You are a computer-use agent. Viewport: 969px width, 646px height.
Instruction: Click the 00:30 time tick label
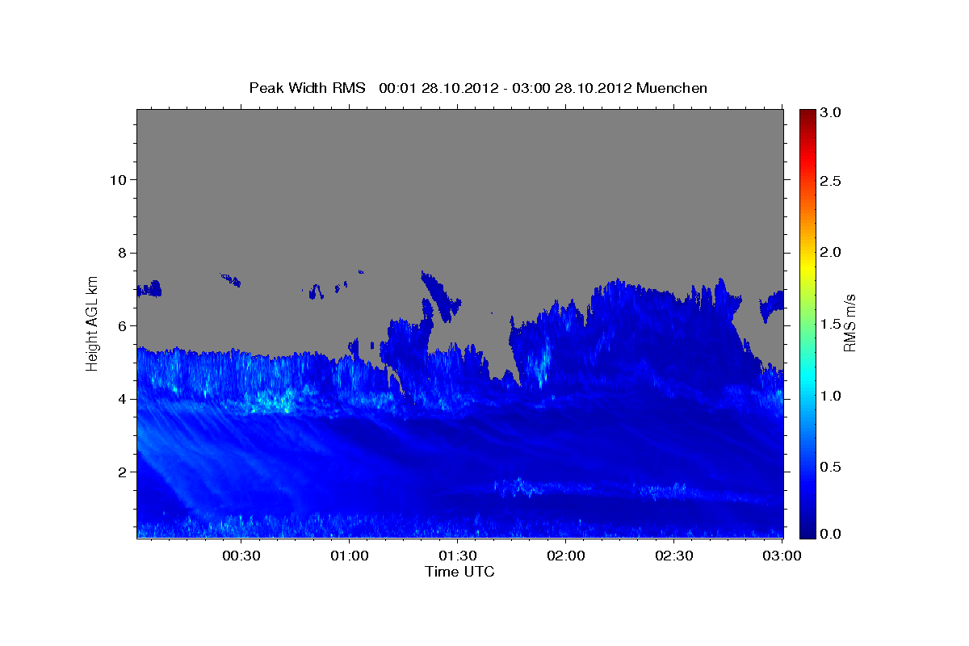point(241,556)
